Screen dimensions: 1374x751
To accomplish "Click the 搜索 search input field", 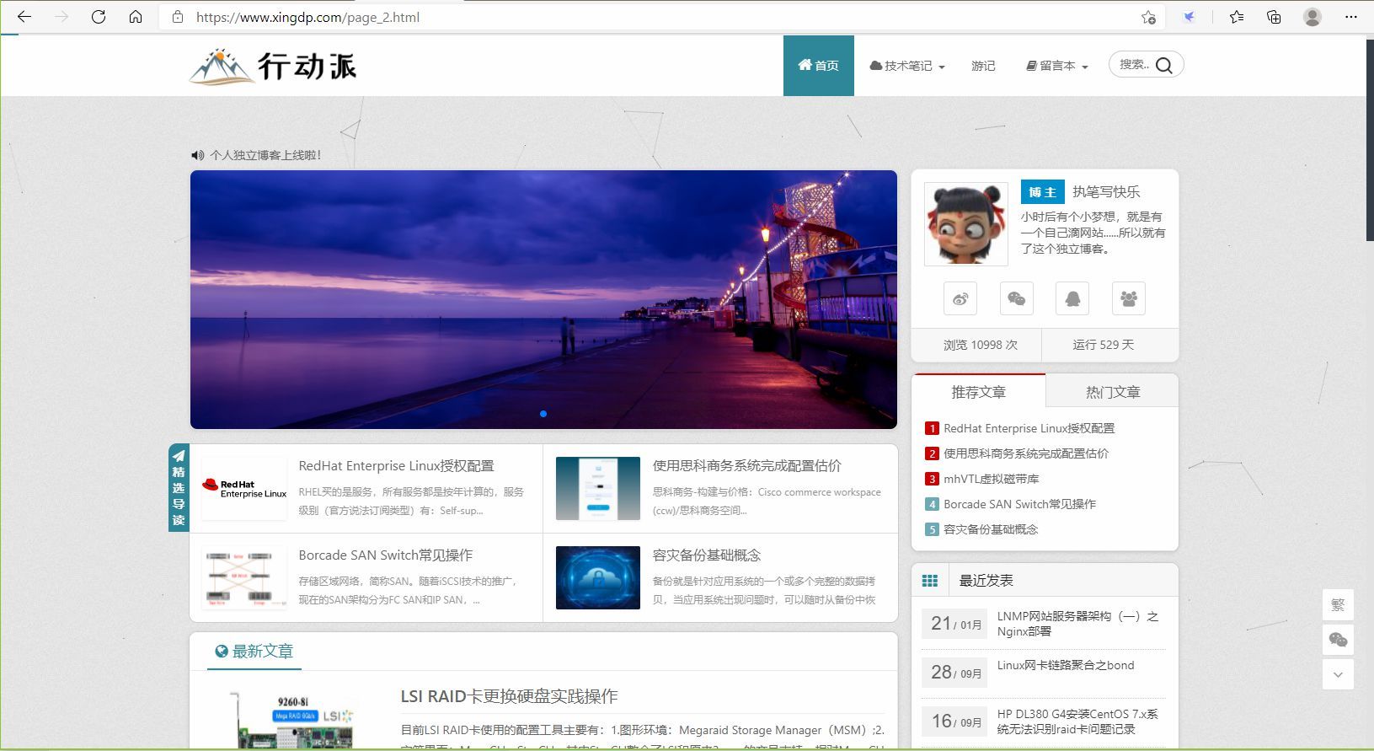I will [1134, 65].
